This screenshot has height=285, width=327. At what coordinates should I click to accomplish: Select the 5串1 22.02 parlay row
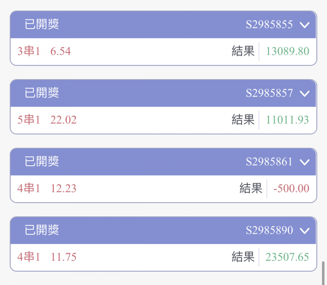(x=163, y=120)
